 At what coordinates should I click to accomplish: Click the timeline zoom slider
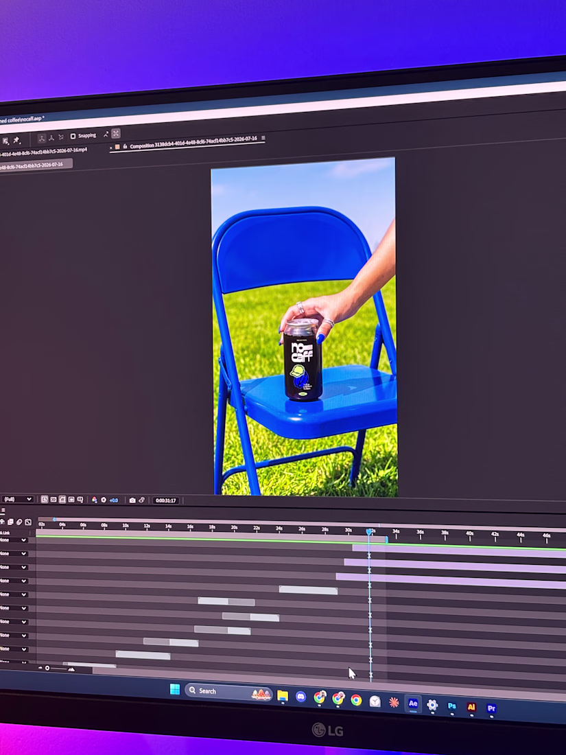pyautogui.click(x=57, y=669)
